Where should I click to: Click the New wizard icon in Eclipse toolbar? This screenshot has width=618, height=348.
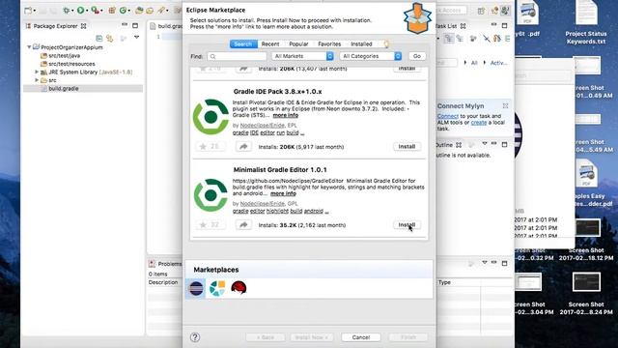[x=28, y=11]
